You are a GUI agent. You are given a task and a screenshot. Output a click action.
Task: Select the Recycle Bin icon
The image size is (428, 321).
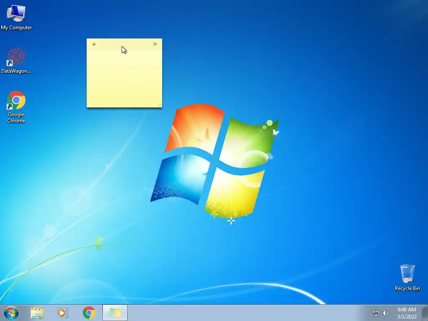407,278
